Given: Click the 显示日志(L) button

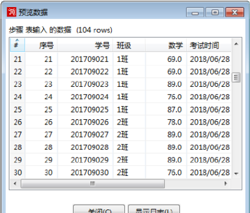Looking at the screenshot, I should click(x=154, y=209).
